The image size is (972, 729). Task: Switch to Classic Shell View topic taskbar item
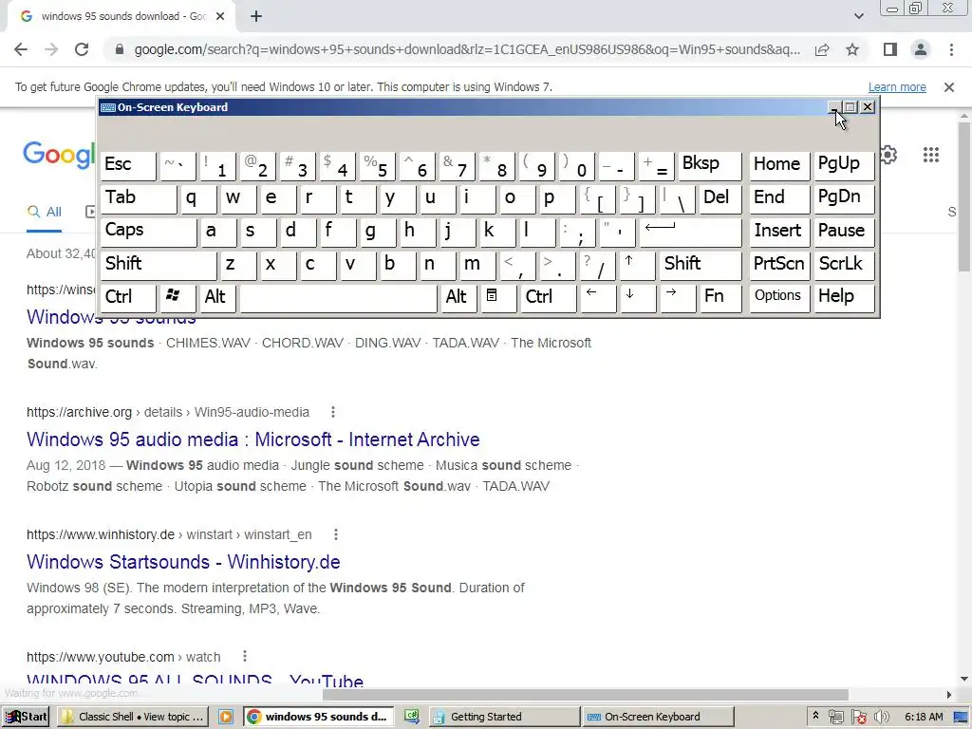pyautogui.click(x=135, y=718)
